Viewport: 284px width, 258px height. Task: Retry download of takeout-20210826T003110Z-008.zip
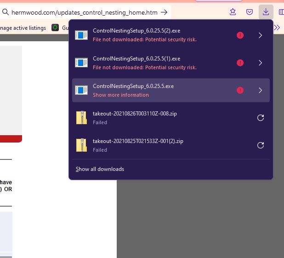pyautogui.click(x=261, y=118)
